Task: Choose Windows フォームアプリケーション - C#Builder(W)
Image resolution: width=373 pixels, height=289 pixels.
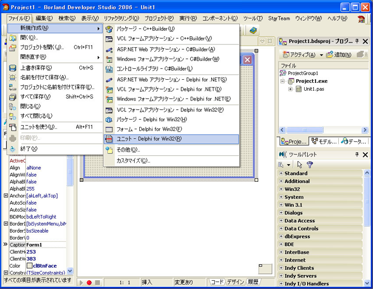Action: click(171, 59)
